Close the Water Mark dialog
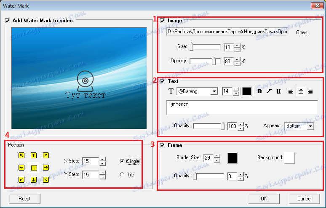326x208 pixels. click(317, 5)
